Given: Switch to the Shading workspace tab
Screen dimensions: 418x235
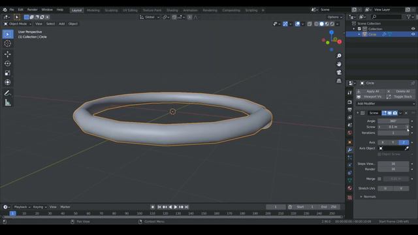Looking at the screenshot, I should (x=172, y=10).
